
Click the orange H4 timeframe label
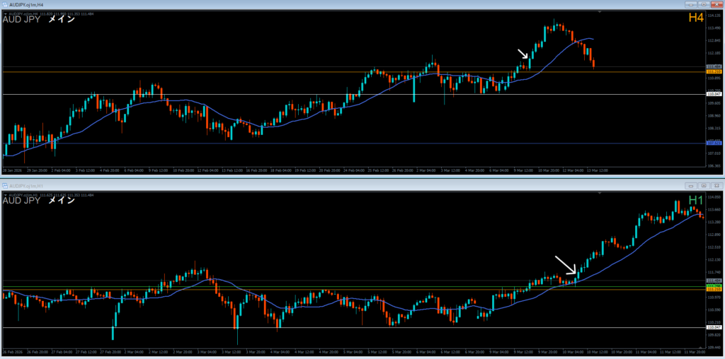coord(694,17)
